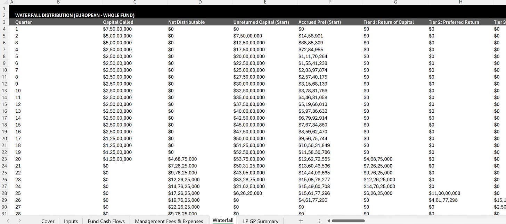This screenshot has width=506, height=224.
Task: Click the horizontal scrollbar thumb
Action: tap(348, 221)
